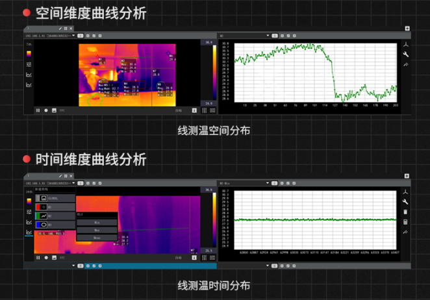Click the green polygon region on spatial thermal image

[95, 99]
